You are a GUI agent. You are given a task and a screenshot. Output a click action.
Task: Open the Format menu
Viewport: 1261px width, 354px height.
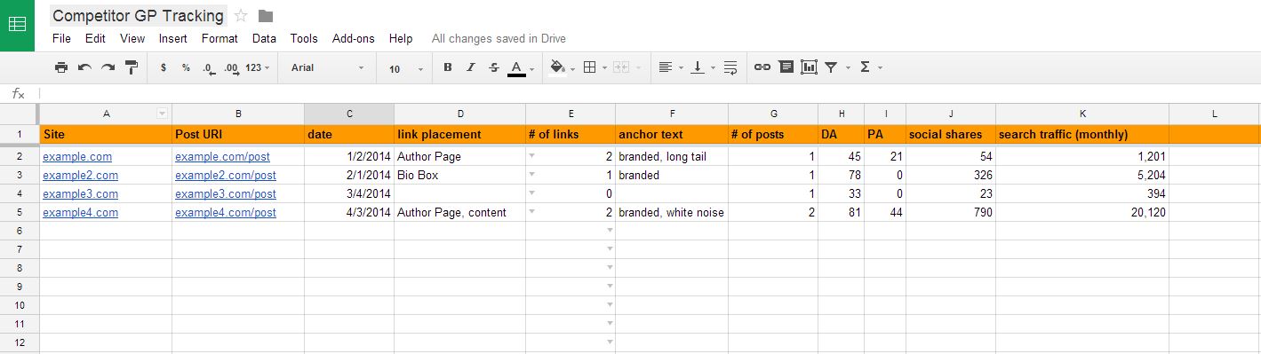[219, 38]
